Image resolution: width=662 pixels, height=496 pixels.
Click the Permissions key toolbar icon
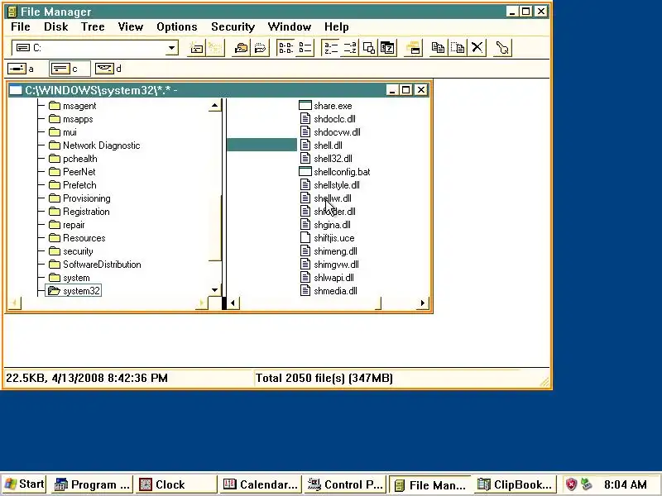tap(502, 48)
